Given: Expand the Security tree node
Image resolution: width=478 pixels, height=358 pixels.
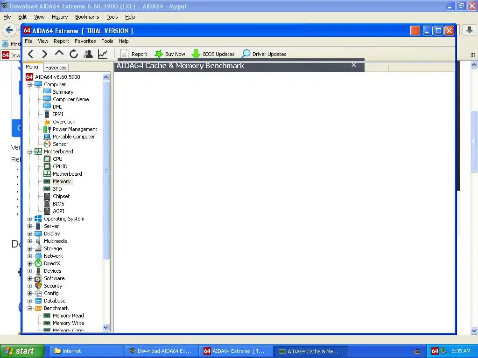Looking at the screenshot, I should 29,286.
